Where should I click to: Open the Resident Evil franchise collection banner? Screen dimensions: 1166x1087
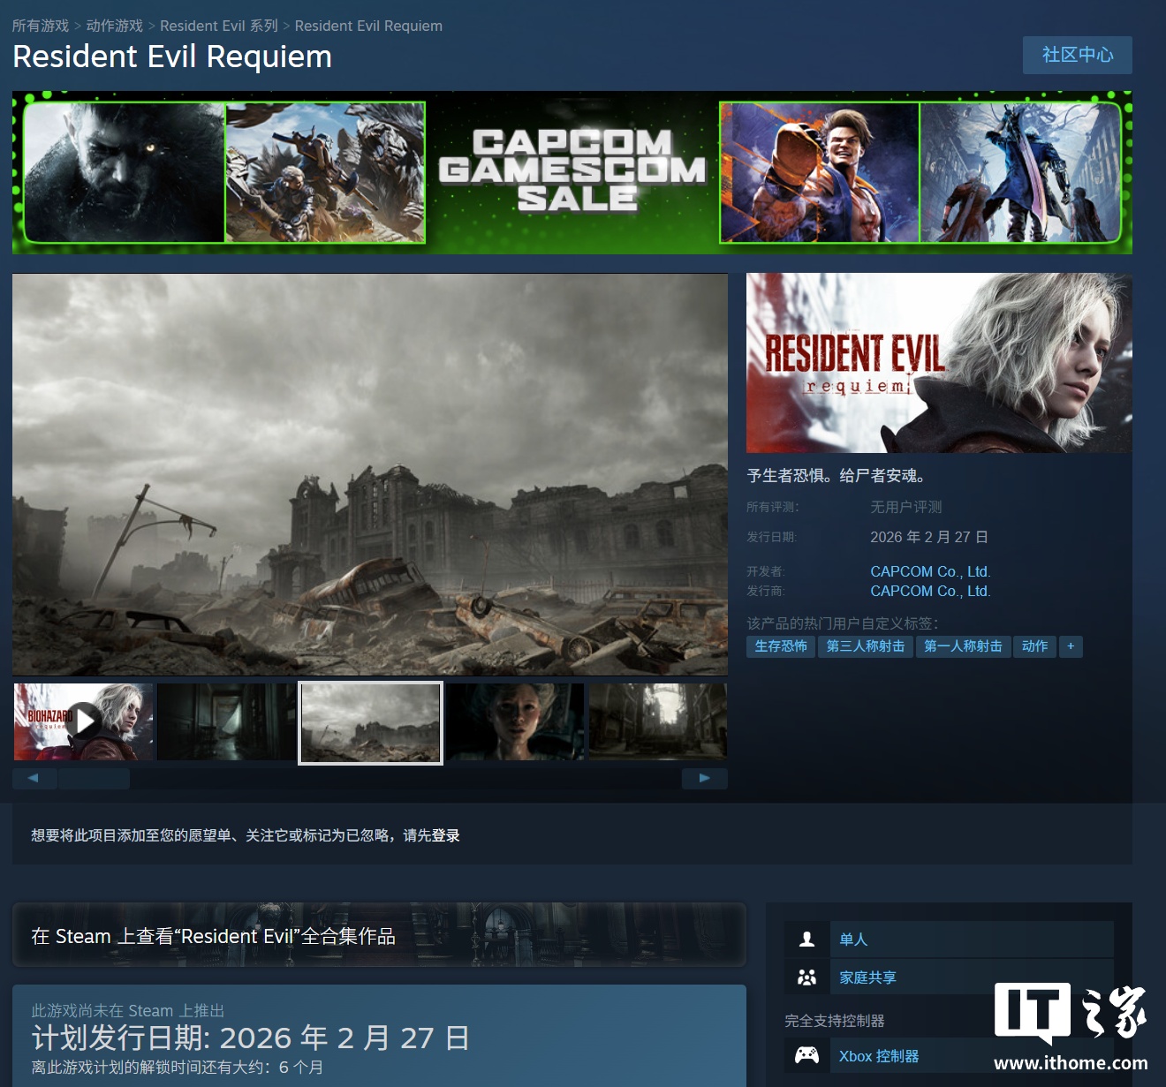click(379, 934)
